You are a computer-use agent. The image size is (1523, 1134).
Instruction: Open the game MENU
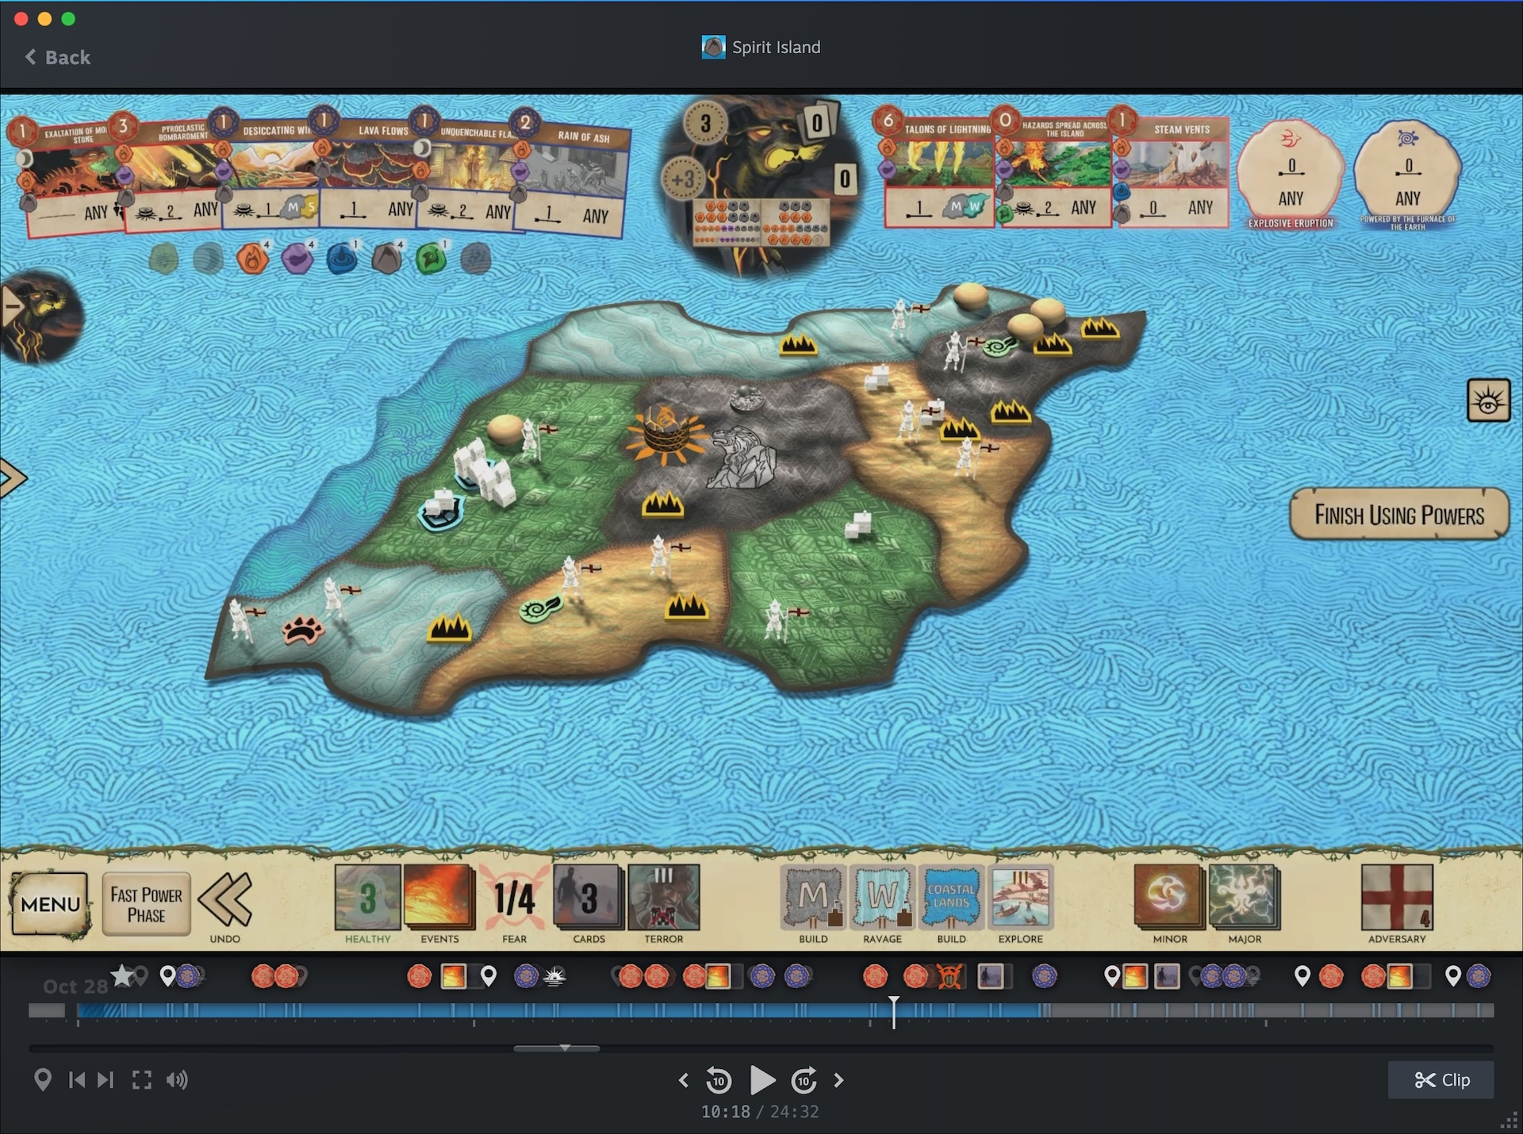click(49, 904)
